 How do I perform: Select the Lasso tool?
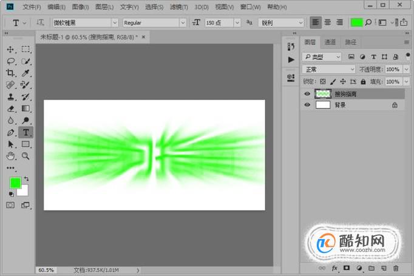(x=10, y=61)
